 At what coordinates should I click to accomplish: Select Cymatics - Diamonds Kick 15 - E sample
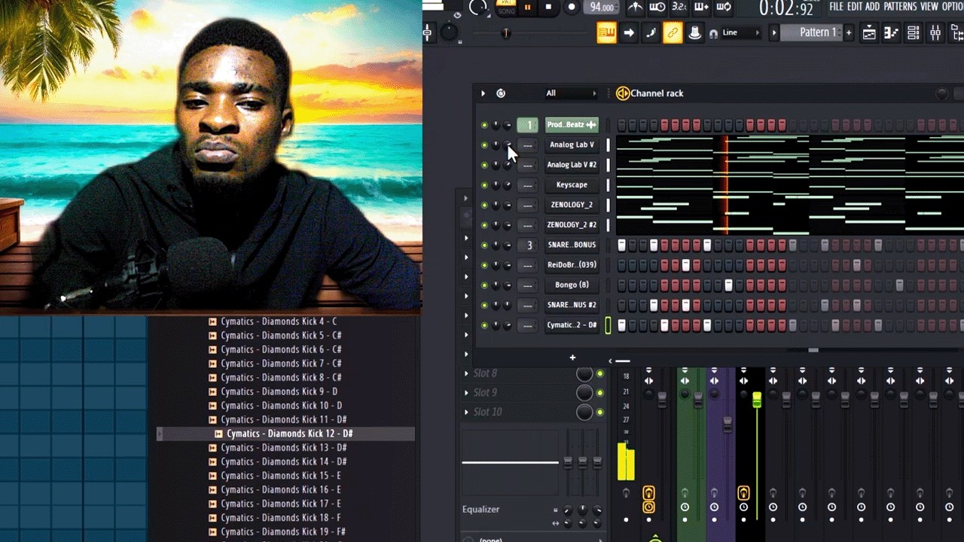pyautogui.click(x=281, y=476)
